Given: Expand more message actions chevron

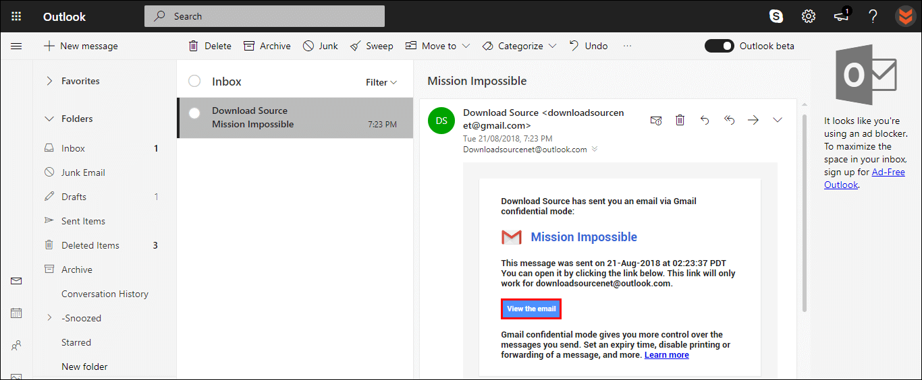Looking at the screenshot, I should [778, 120].
